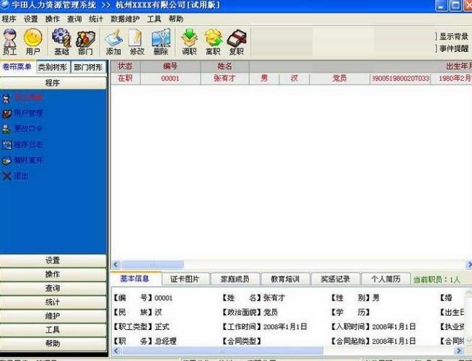Click the 总经理 job title value
The width and height of the screenshot is (472, 361).
pos(165,341)
